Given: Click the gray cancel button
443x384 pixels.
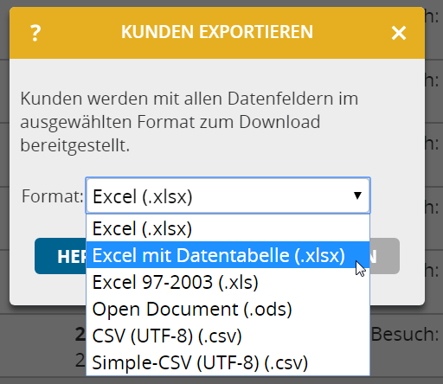Looking at the screenshot, I should tap(385, 256).
